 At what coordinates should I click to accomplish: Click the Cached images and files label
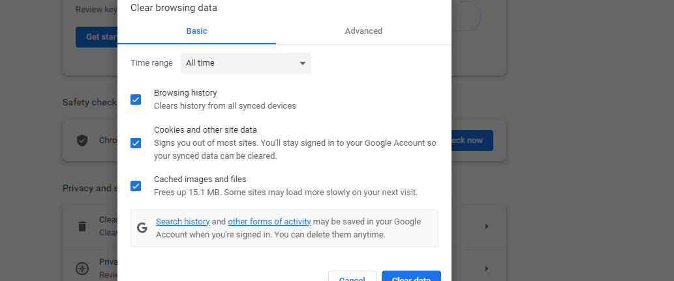tap(200, 180)
